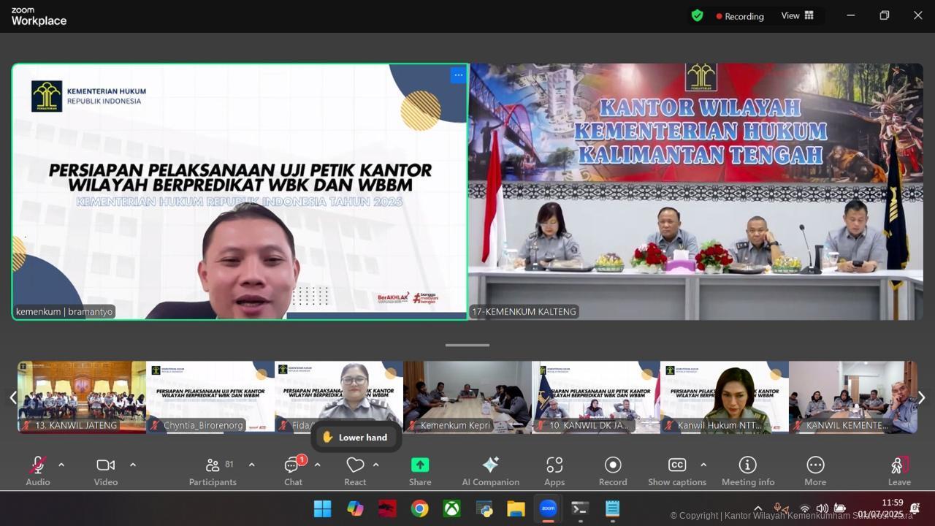Start sharing with the green Share button
The image size is (935, 526).
pos(420,471)
